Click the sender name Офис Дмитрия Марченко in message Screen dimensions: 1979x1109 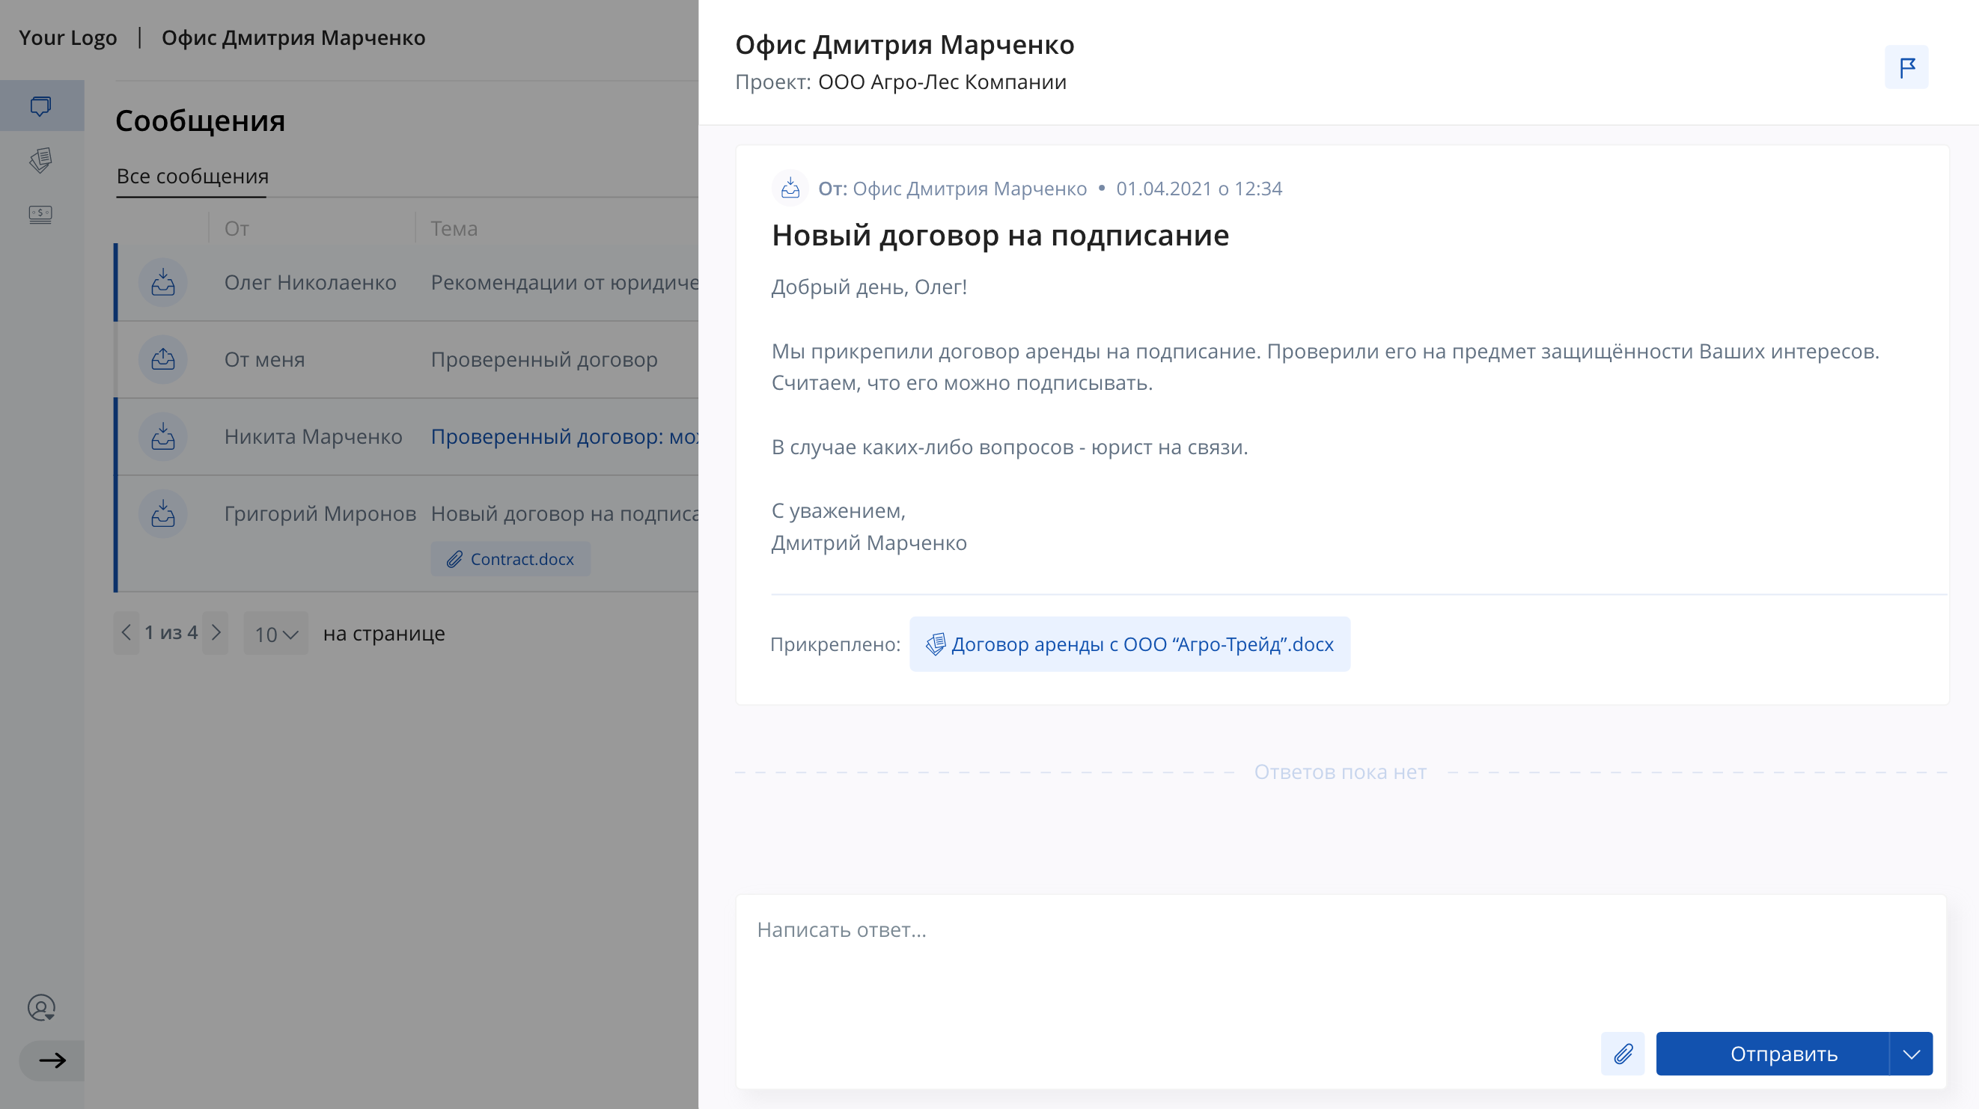969,189
